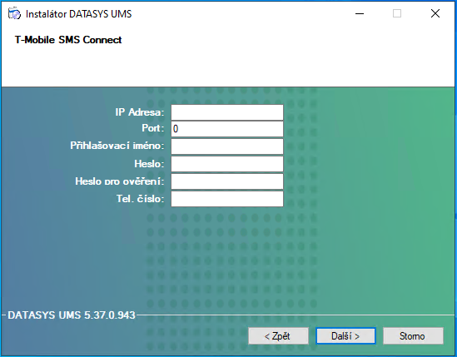Click the Instalátor DATASYS UMS window title
Screen dimensions: 457x357
click(x=79, y=13)
